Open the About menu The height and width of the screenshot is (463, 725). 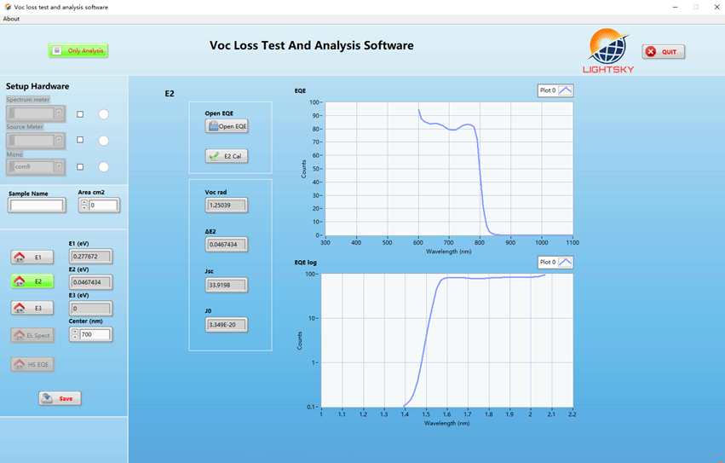click(x=11, y=19)
